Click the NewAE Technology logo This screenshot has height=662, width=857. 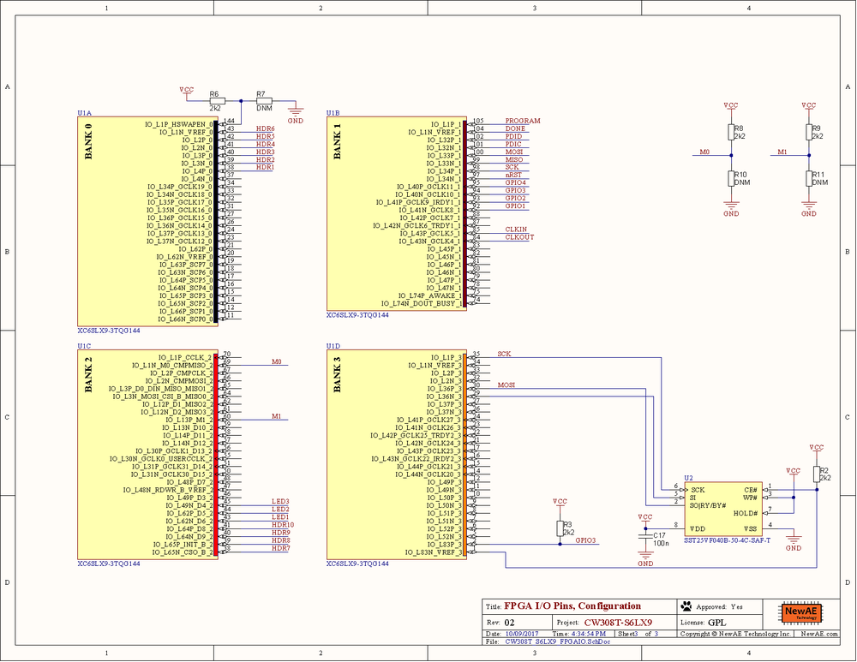(802, 614)
